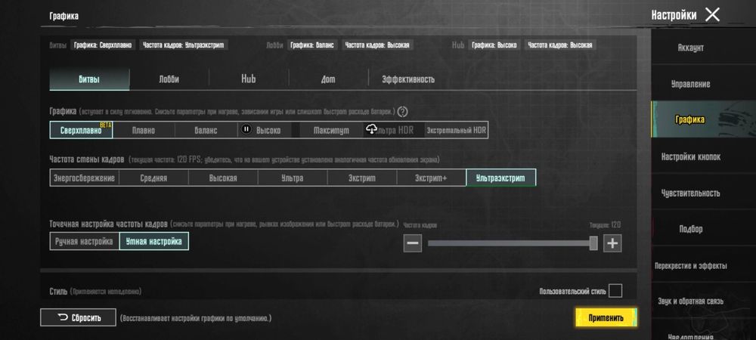Reset graphics with the Сбросить button

tap(78, 317)
